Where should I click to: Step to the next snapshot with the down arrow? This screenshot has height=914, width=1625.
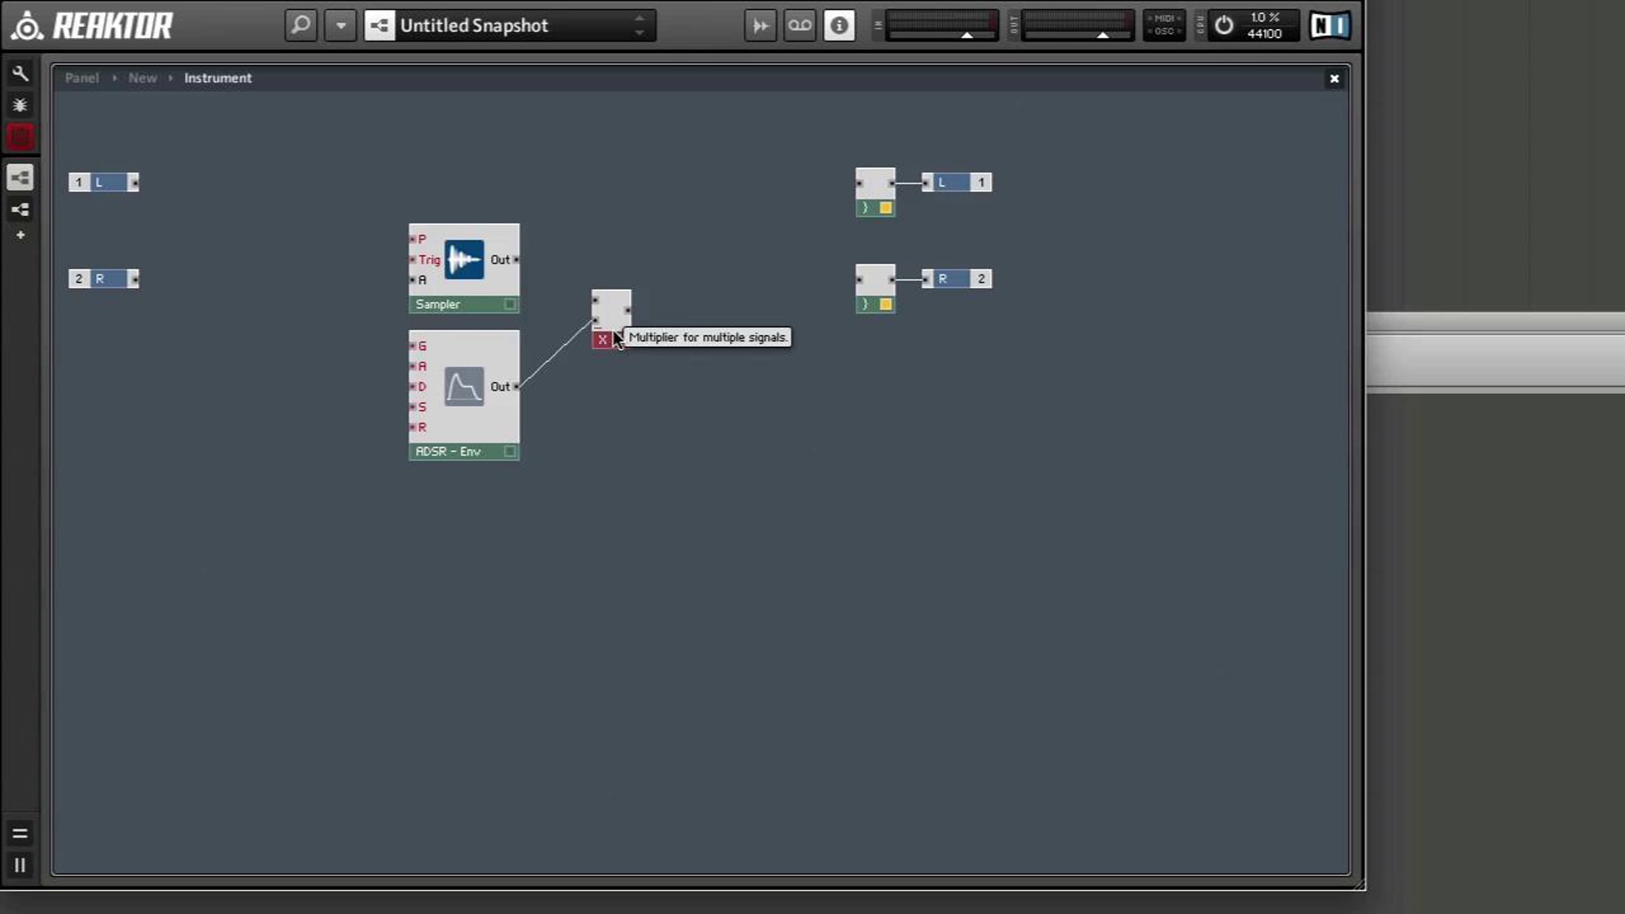click(x=639, y=33)
